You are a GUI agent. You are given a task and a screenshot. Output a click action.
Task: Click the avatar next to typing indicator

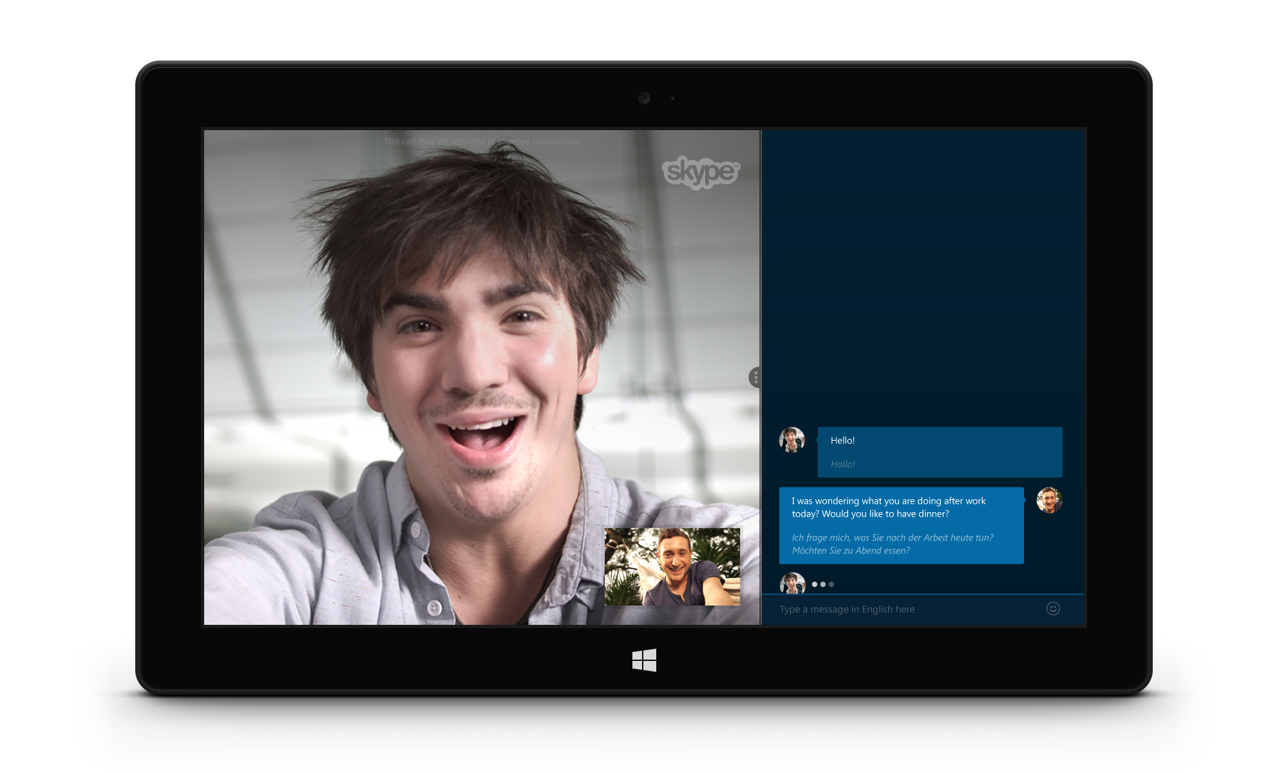point(792,584)
